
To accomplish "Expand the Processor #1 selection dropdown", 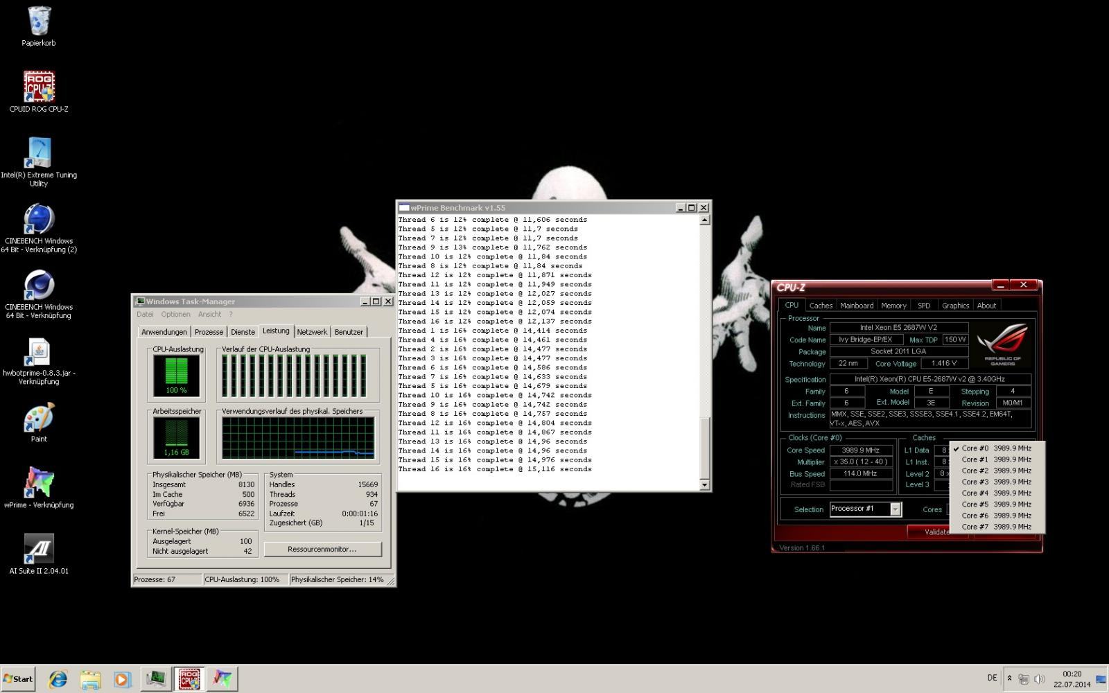I will [x=895, y=509].
